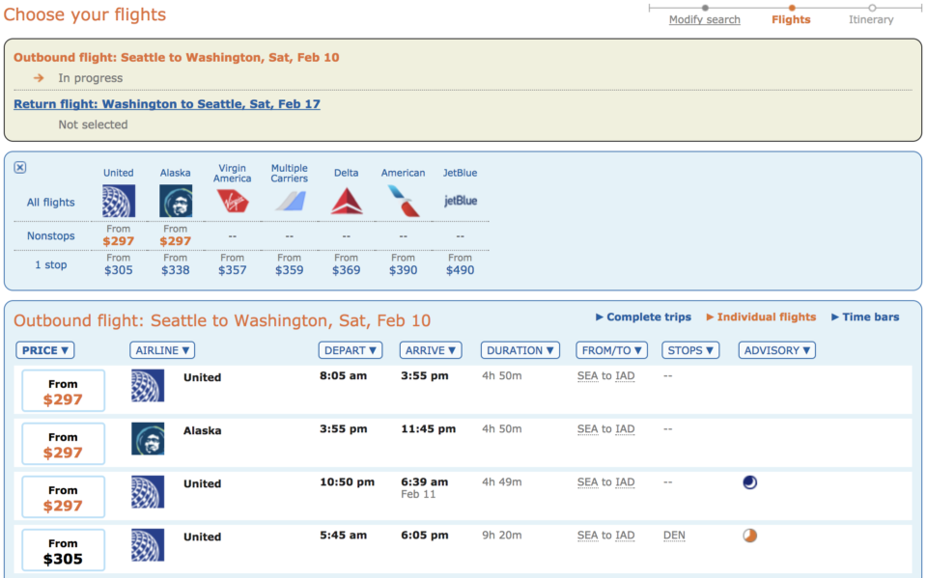Click United logo on 5:45 am flight row
The image size is (927, 578).
[148, 545]
